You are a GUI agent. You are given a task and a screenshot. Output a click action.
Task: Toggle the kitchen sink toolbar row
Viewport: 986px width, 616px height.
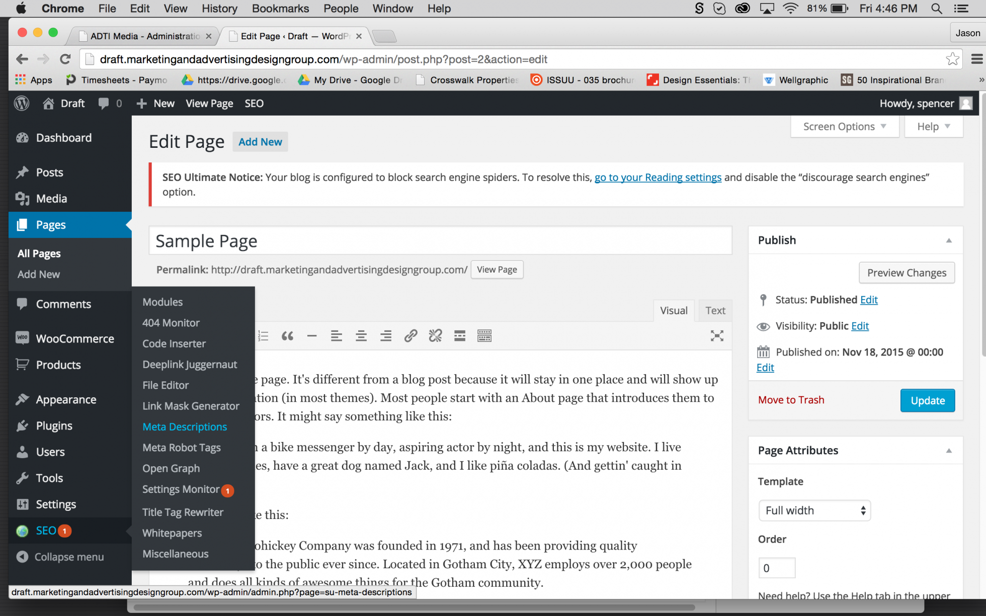click(x=484, y=335)
